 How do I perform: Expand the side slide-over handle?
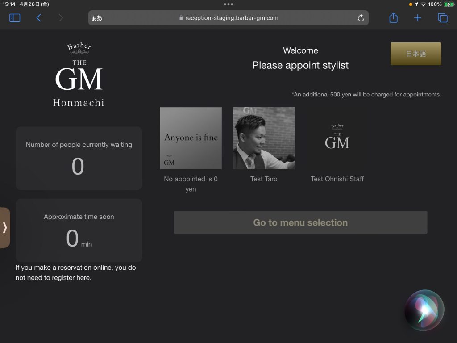click(x=5, y=227)
